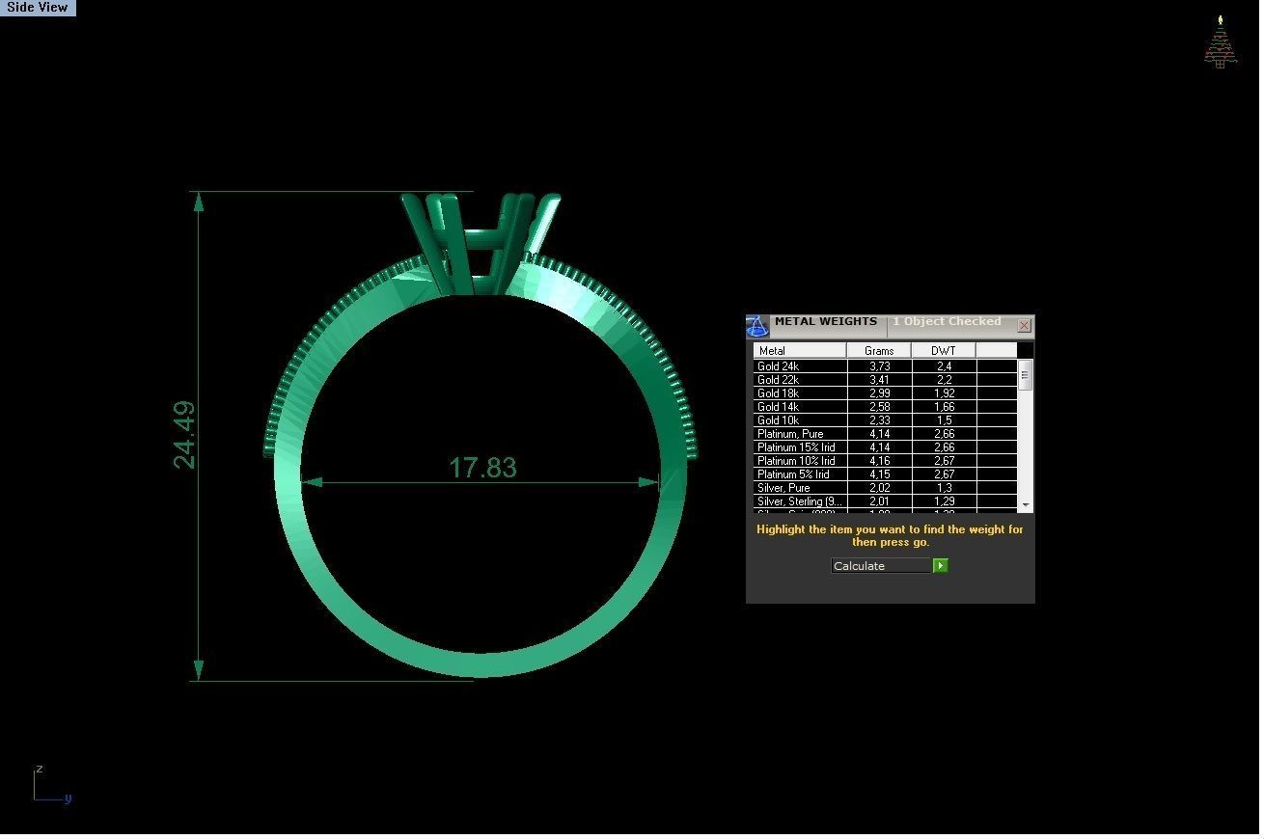Select the Gold 22k row

885,380
